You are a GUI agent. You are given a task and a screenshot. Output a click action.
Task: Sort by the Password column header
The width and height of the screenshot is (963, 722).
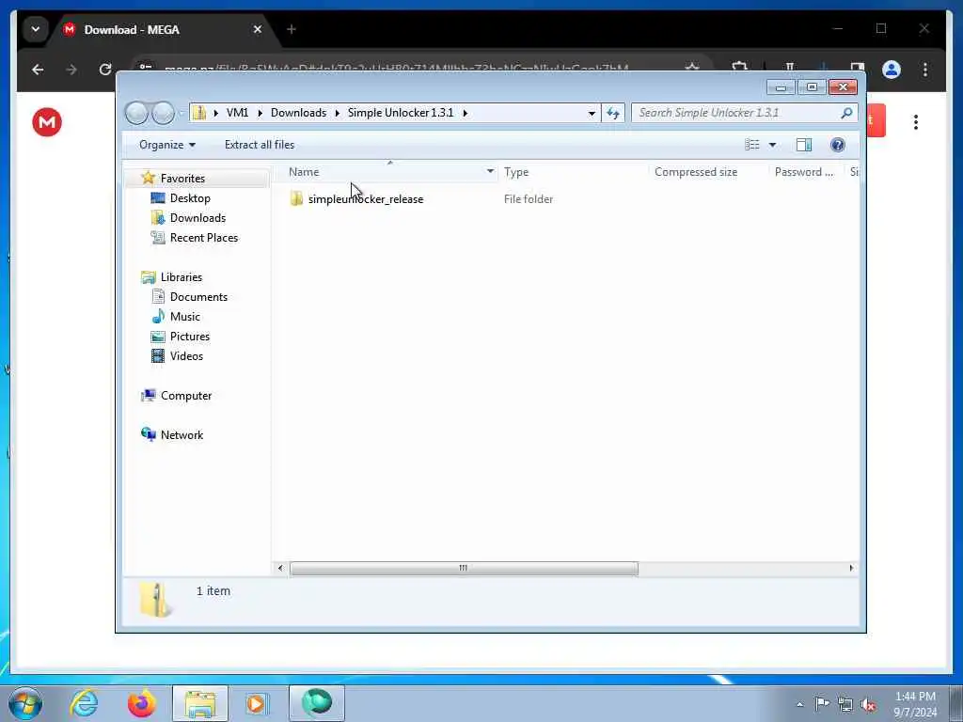(x=803, y=172)
